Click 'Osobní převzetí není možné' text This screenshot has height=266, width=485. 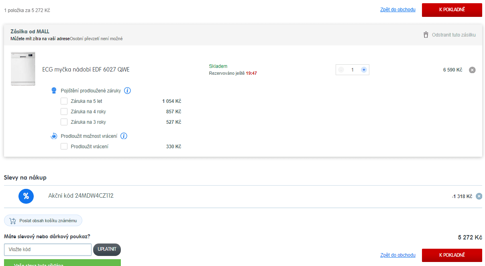click(x=96, y=39)
